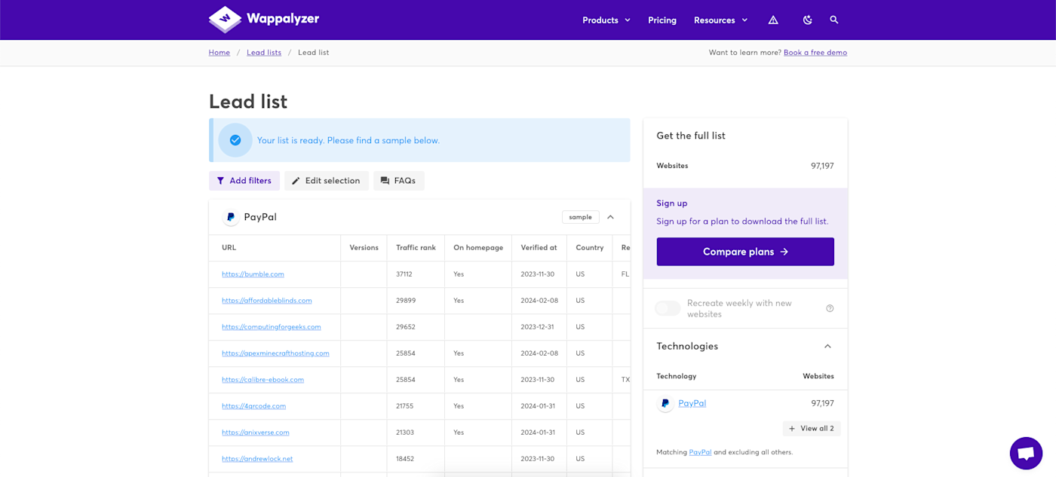Screen dimensions: 1056x477
Task: Click the PayPal icon in Technologies list
Action: pyautogui.click(x=665, y=404)
